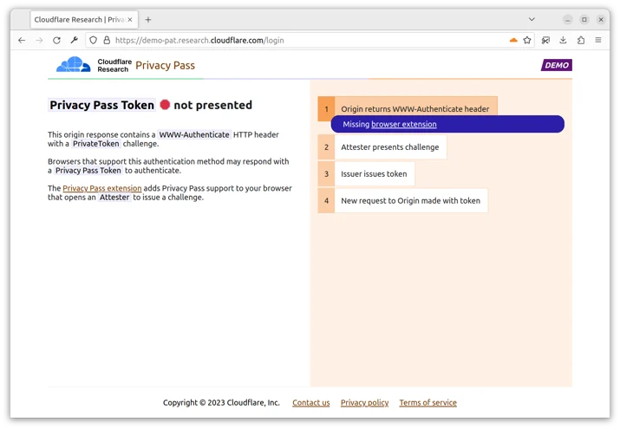Open a new tab with the plus button

point(148,20)
